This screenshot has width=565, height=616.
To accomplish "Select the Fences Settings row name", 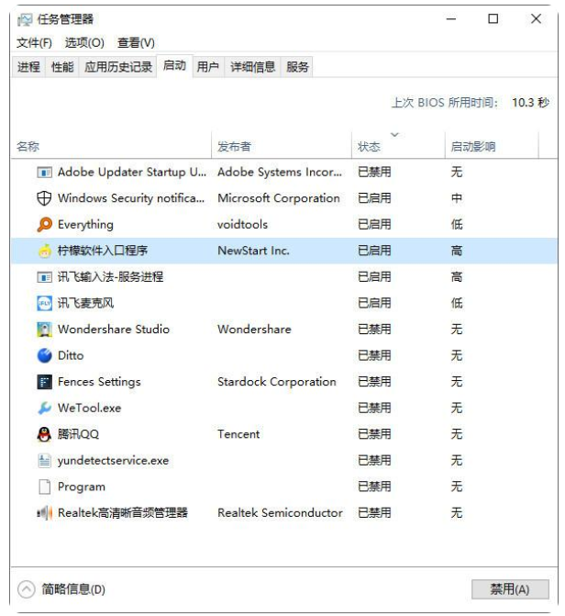I will (x=99, y=382).
